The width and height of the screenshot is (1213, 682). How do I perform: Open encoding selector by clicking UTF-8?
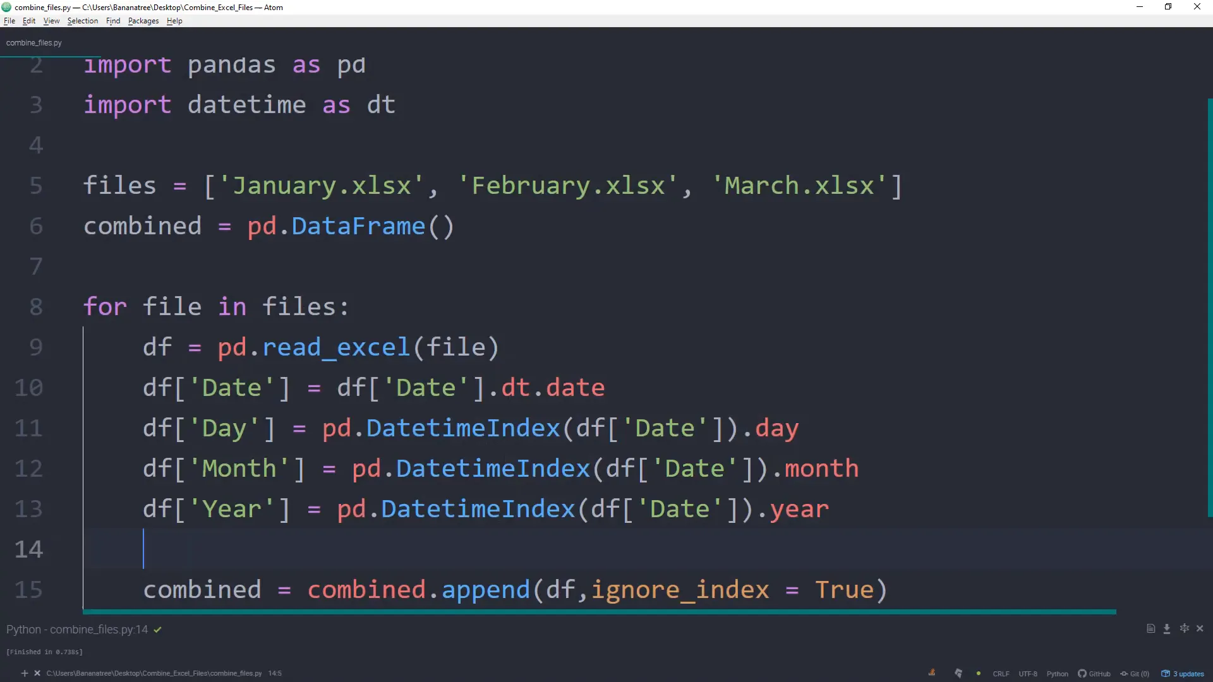pyautogui.click(x=1028, y=673)
